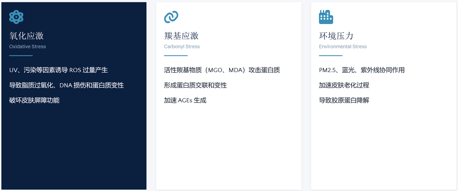Click the line 导致脂质过氧化、DNA 损伤和蛋白质变性

click(66, 85)
